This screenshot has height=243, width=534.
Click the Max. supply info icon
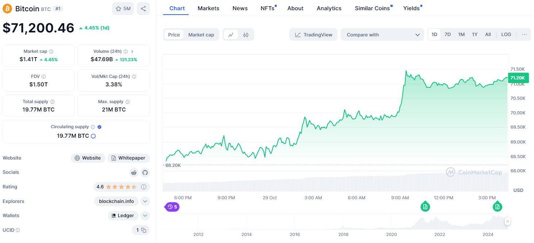click(127, 102)
